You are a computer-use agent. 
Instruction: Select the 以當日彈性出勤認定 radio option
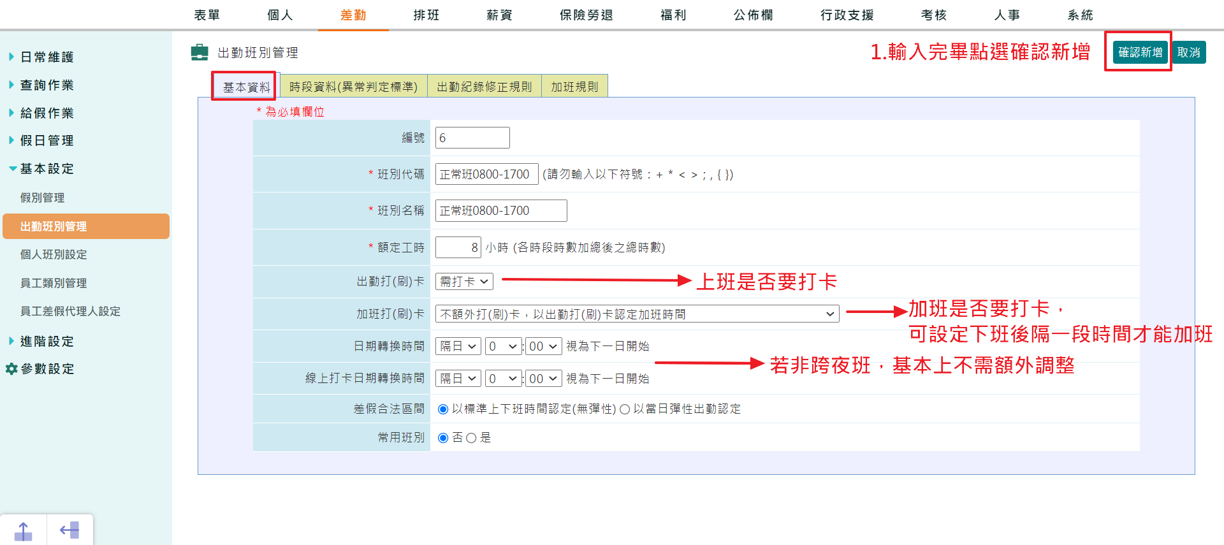point(625,409)
